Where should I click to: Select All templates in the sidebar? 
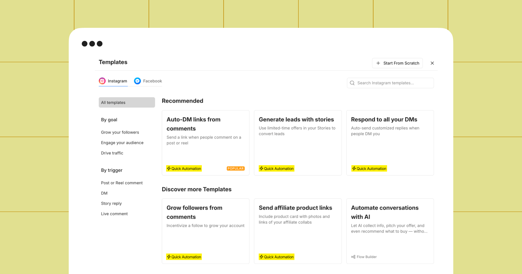[x=127, y=102]
